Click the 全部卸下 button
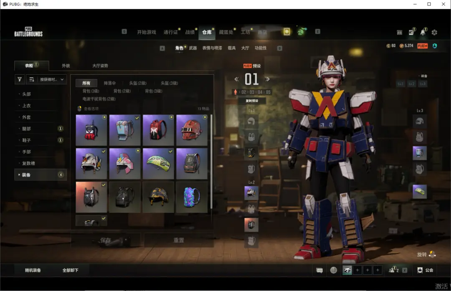The height and width of the screenshot is (291, 451). tap(70, 270)
